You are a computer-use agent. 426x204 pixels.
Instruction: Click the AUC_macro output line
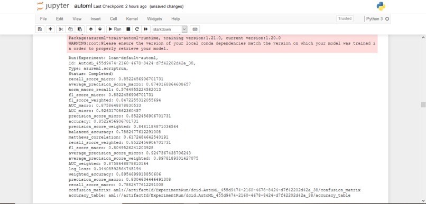tap(105, 105)
